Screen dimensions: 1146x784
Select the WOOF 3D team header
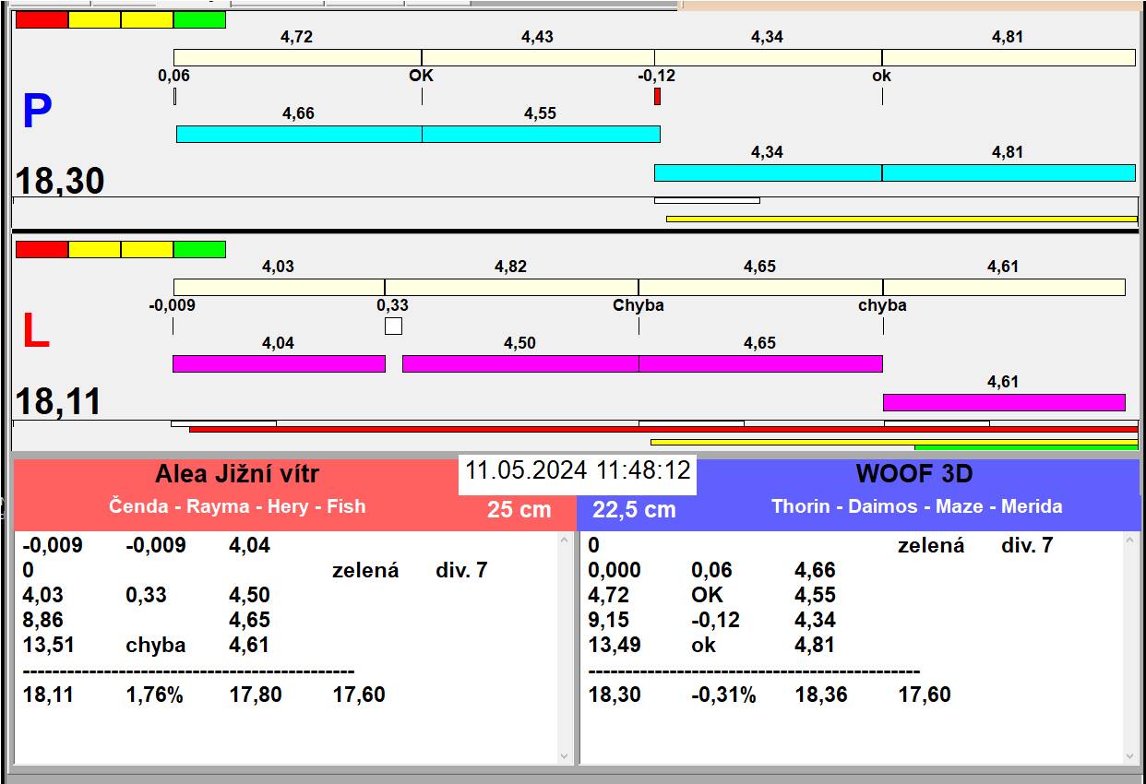point(914,474)
